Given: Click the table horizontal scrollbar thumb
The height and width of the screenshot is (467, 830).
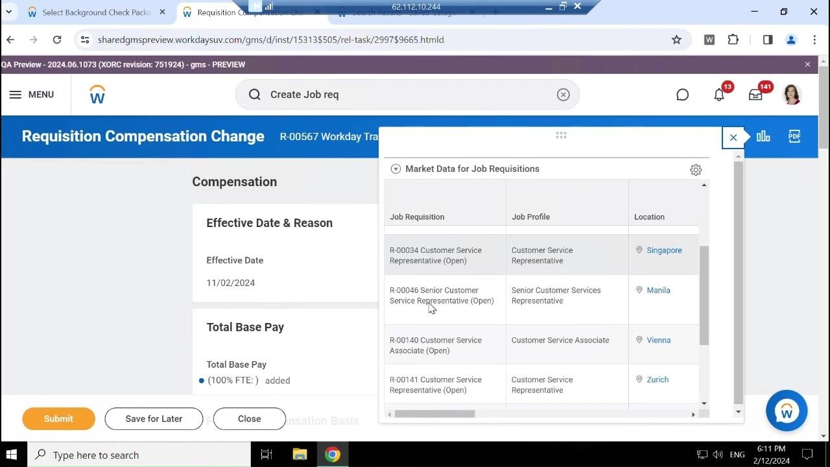Looking at the screenshot, I should point(434,414).
